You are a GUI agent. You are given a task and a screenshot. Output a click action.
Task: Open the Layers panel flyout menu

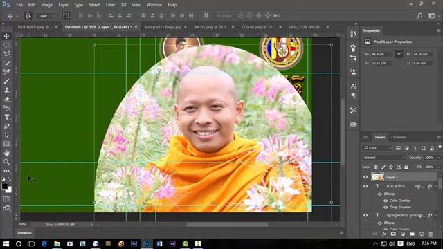click(438, 137)
